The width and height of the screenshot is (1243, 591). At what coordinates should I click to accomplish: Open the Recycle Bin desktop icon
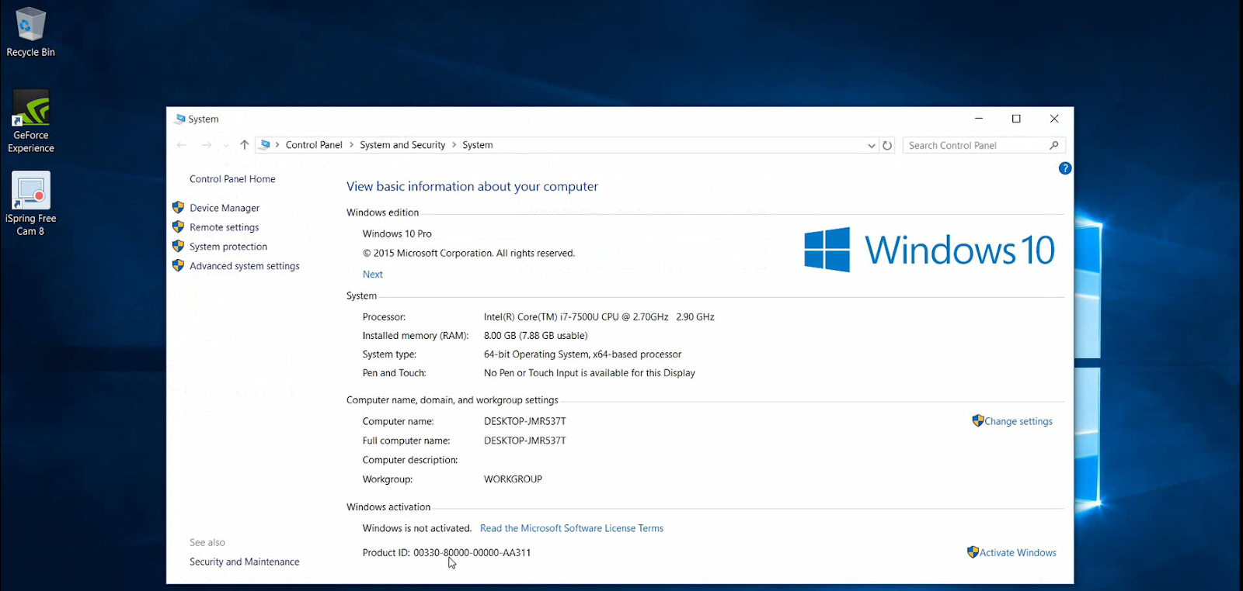click(30, 33)
